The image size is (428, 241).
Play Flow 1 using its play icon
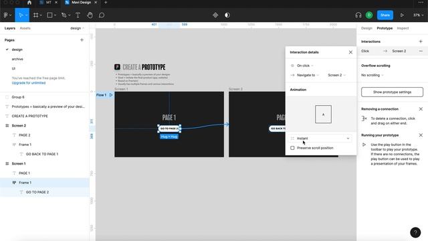tap(111, 95)
